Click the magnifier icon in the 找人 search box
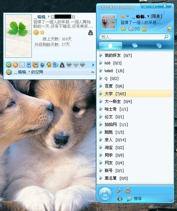 [x=166, y=36]
